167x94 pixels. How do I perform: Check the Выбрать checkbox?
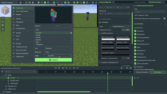[x=135, y=67]
